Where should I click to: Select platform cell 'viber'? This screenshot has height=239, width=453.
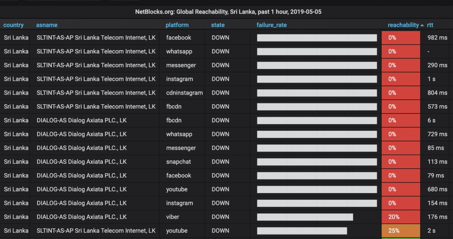[173, 217]
